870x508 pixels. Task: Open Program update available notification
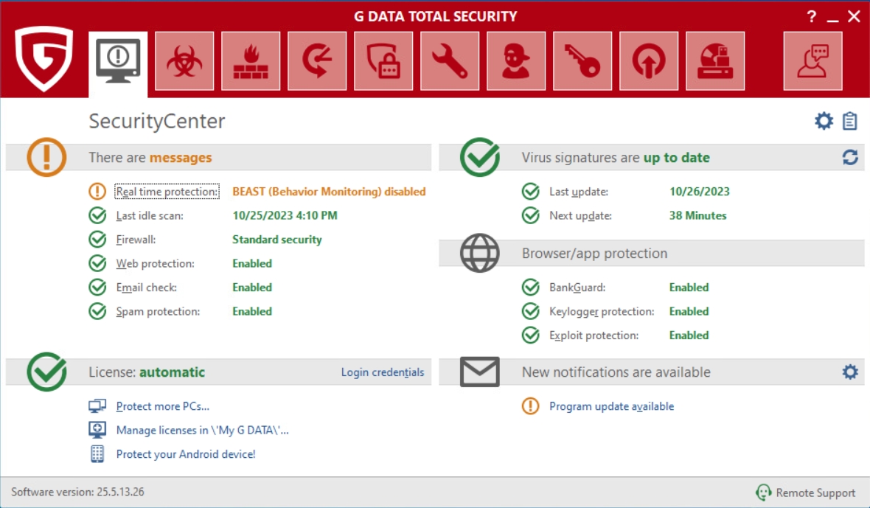[x=611, y=406]
